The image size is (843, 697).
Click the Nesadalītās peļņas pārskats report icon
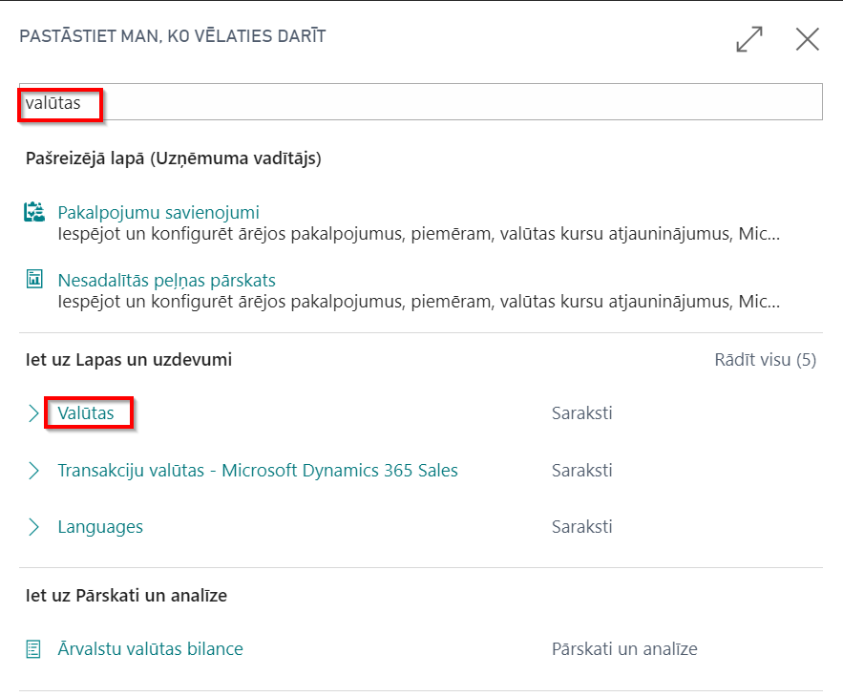34,279
